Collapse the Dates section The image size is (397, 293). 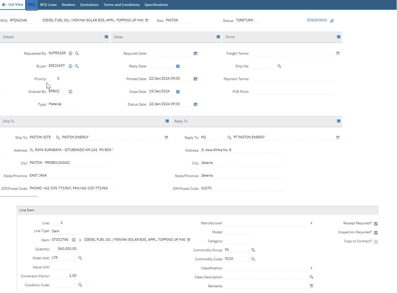[x=218, y=37]
